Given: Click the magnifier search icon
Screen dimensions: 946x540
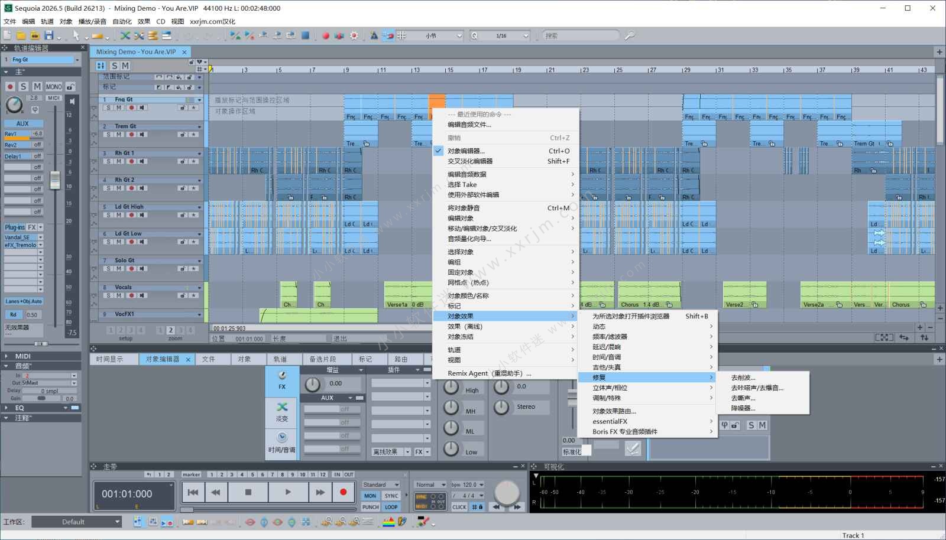Looking at the screenshot, I should tap(630, 35).
